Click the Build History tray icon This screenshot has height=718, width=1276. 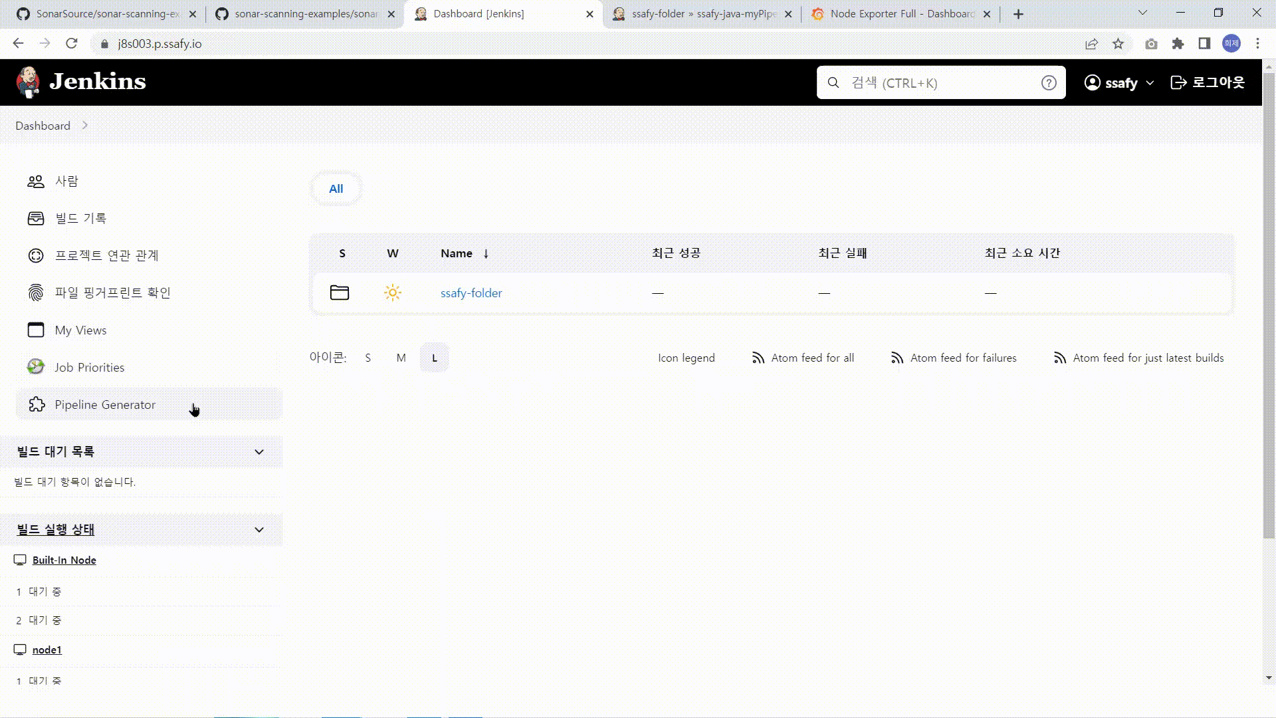[x=35, y=219]
